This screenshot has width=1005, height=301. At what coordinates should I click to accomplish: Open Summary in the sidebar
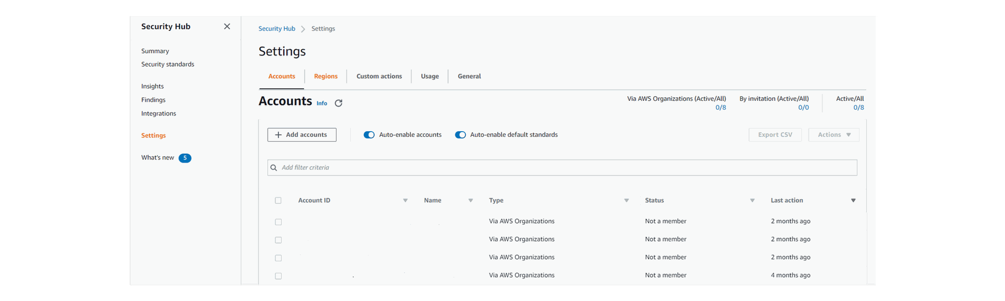coord(155,51)
